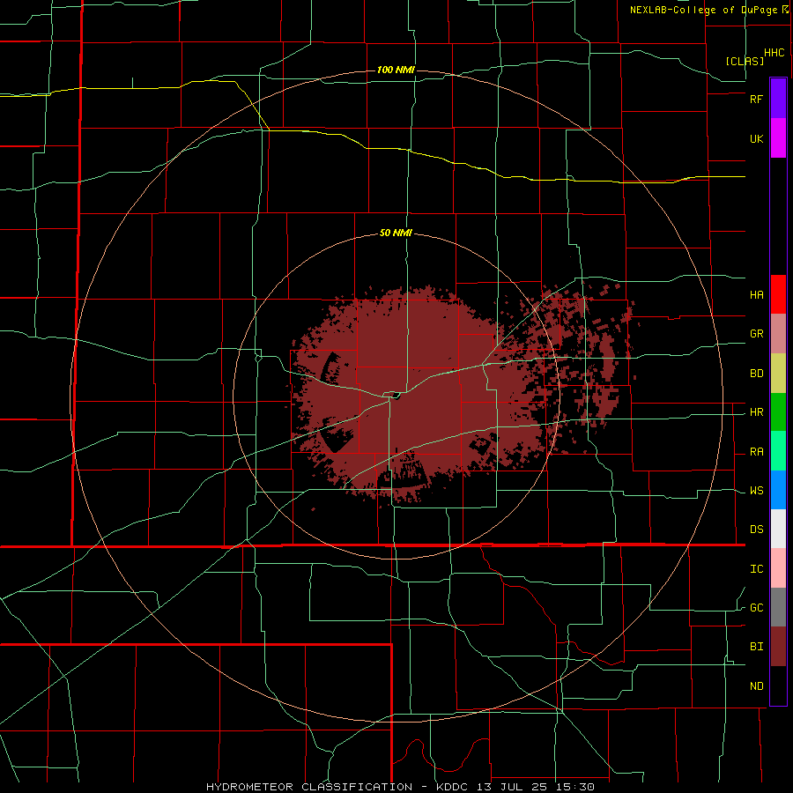Click the 15:30 timestamp text
The width and height of the screenshot is (793, 793).
click(574, 787)
